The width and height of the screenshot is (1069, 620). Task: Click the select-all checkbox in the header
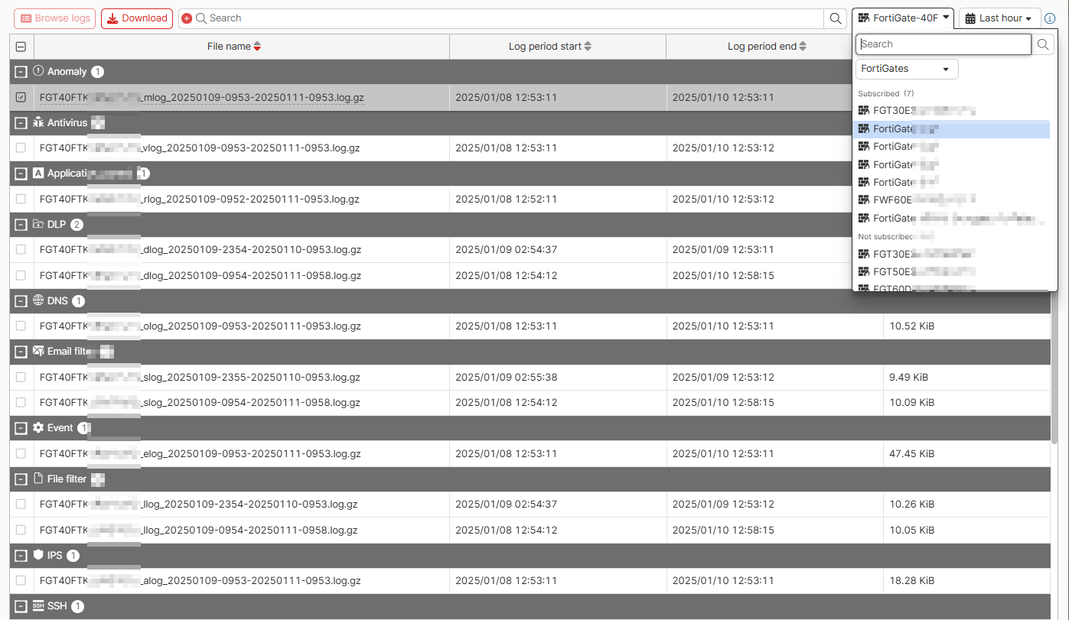[21, 46]
